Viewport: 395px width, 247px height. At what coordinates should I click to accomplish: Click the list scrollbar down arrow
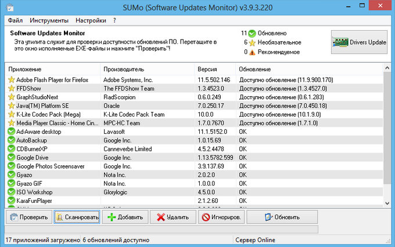(387, 204)
